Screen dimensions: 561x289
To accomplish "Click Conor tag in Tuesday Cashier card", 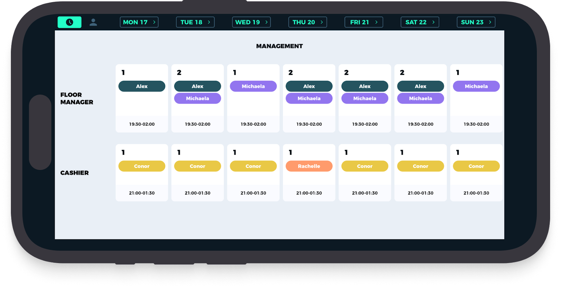I will tap(197, 166).
